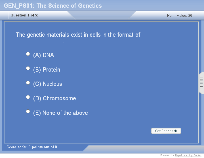The width and height of the screenshot is (204, 158).
Task: Click the question text about genetic materials
Action: [x=78, y=35]
